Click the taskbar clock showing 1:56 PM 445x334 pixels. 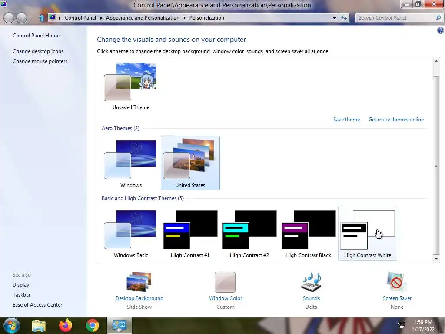point(422,322)
